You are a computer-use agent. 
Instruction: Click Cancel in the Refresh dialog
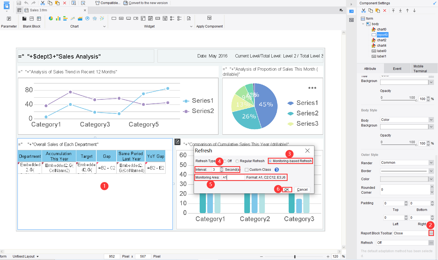pyautogui.click(x=302, y=190)
